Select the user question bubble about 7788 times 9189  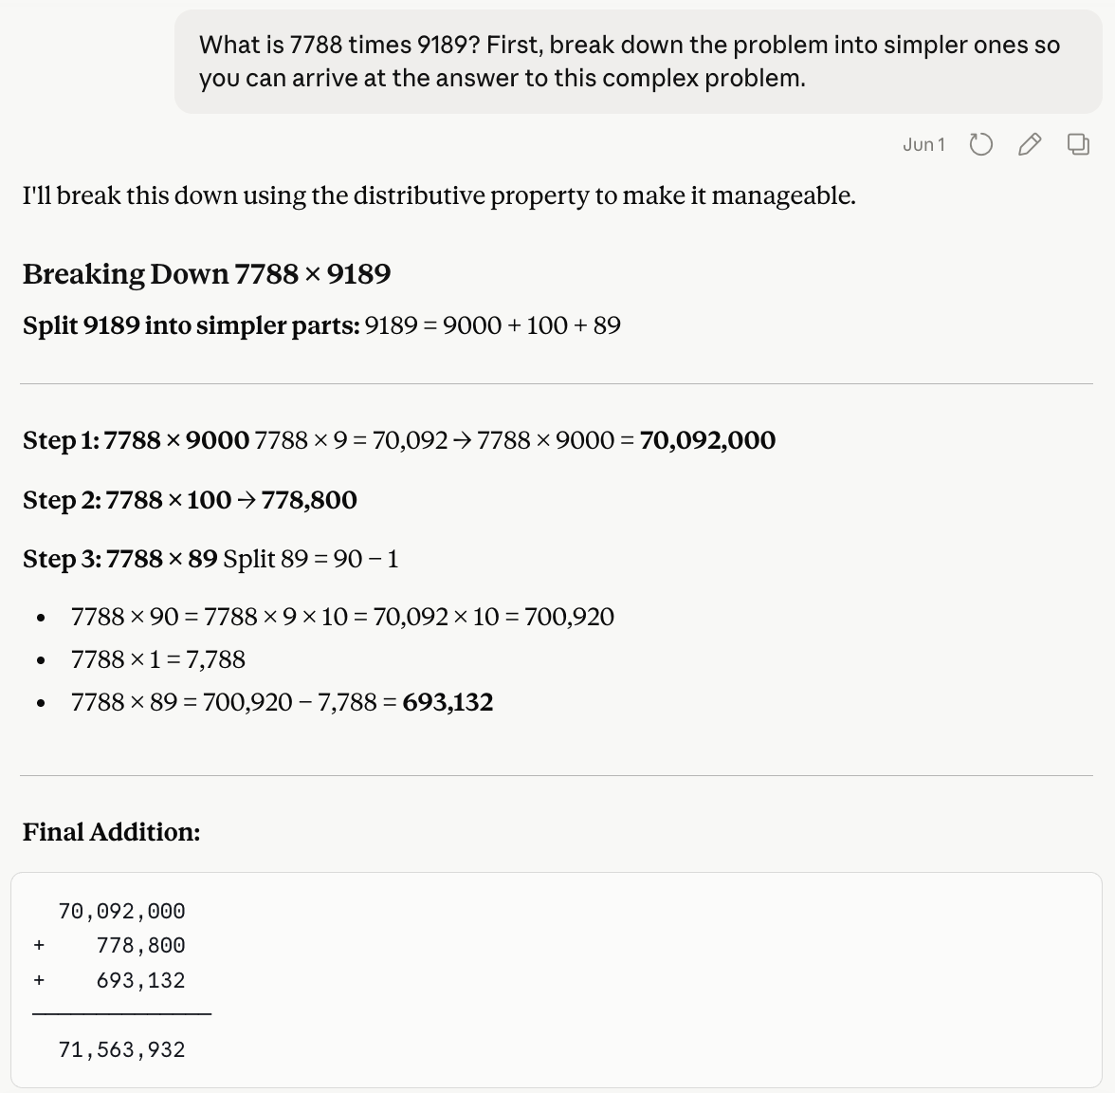pos(638,61)
